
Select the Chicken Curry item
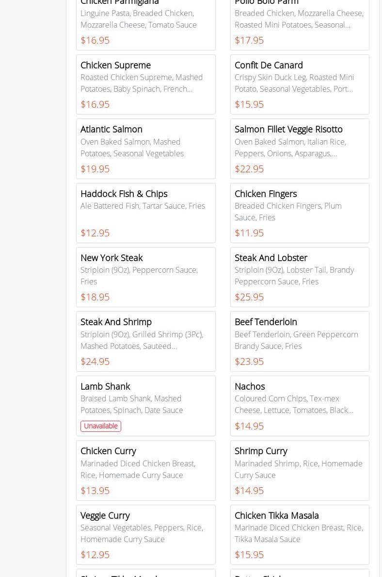[x=145, y=470]
